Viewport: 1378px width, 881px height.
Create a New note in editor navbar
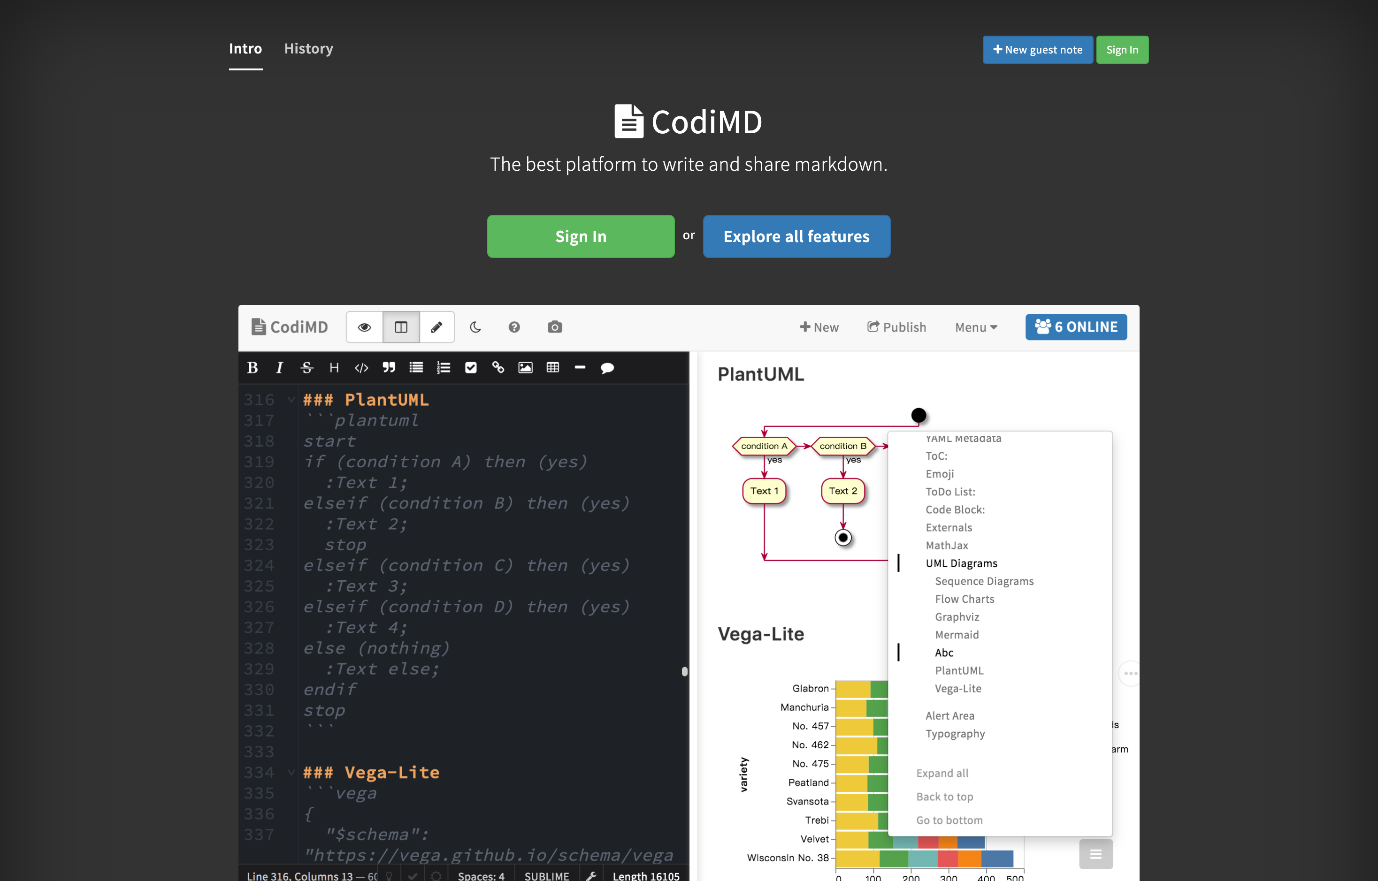[x=819, y=327]
